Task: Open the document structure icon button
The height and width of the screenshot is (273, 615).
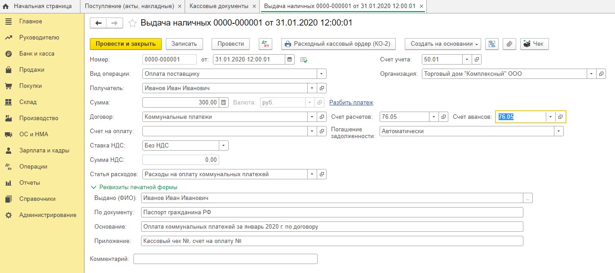Action: tap(492, 44)
